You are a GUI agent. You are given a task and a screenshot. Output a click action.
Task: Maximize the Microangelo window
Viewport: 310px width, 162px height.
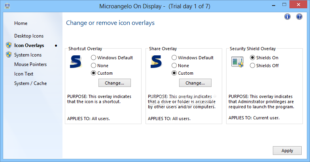284,5
